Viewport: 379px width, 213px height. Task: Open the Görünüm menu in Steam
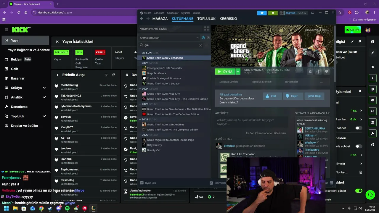pos(159,13)
